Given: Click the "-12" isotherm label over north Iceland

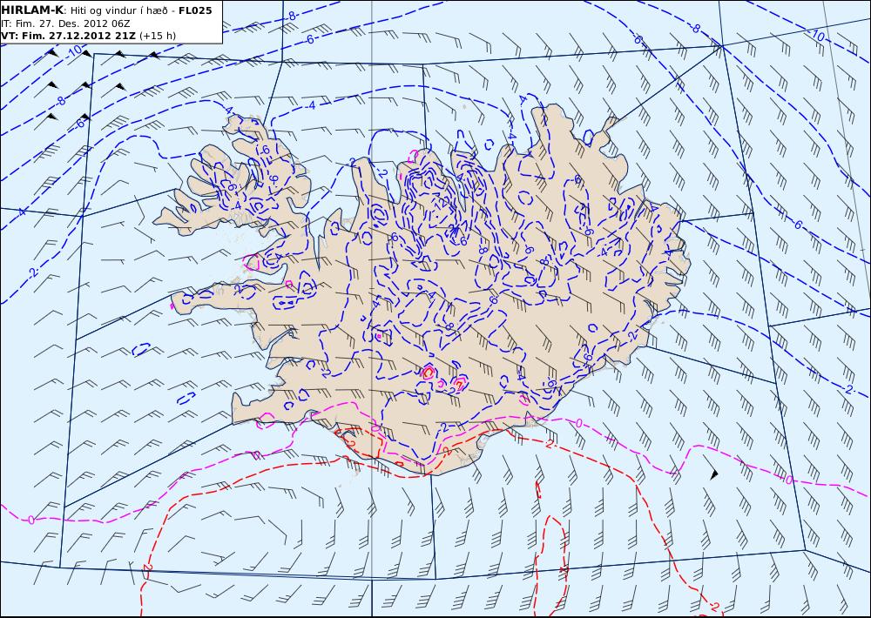Looking at the screenshot, I should (441, 205).
